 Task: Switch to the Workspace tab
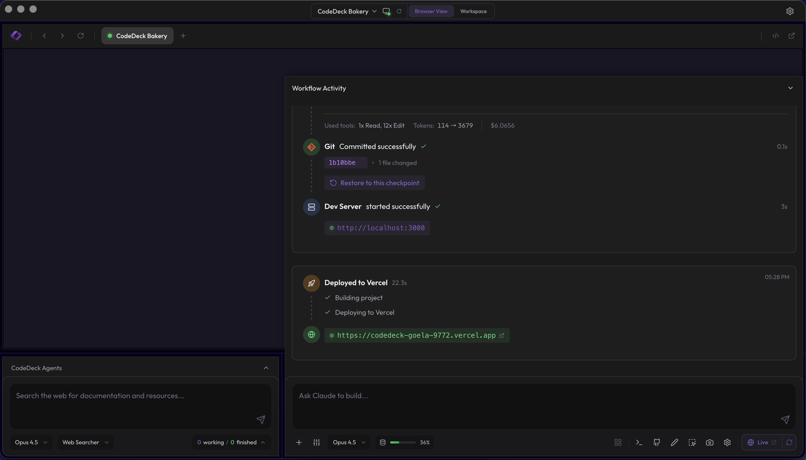coord(473,11)
